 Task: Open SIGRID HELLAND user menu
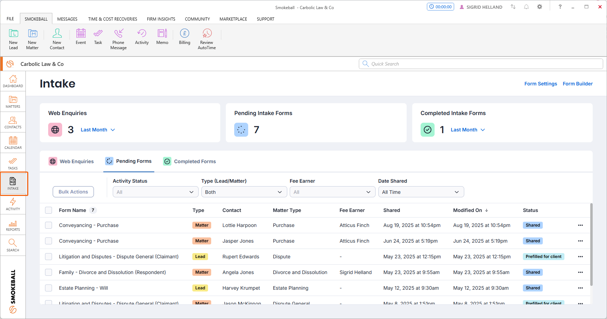(x=481, y=7)
